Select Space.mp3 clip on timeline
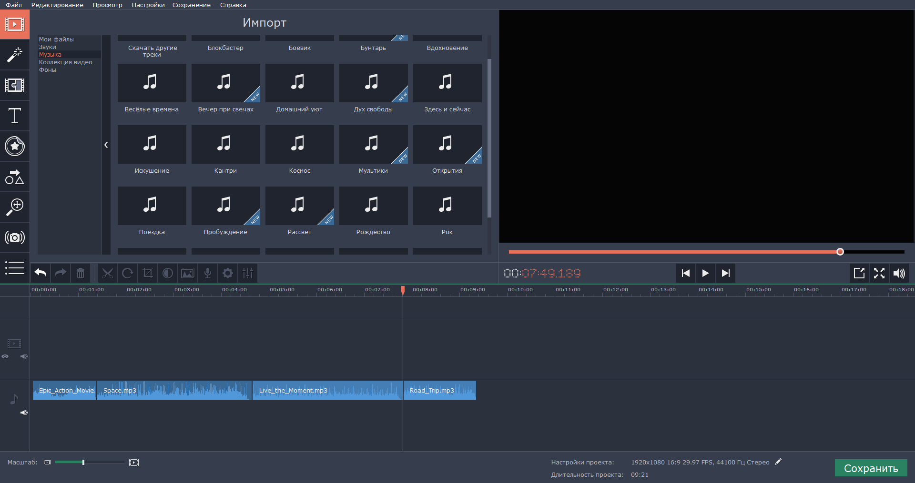The image size is (915, 483). click(174, 390)
